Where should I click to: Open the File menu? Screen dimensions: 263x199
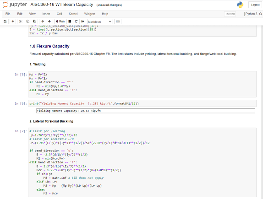tap(8, 14)
